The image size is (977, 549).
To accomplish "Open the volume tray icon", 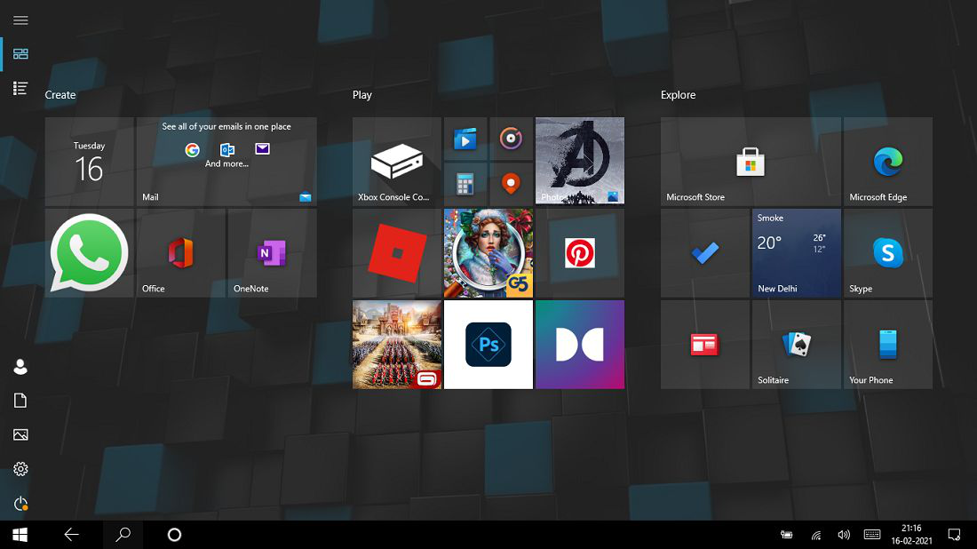I will click(x=844, y=535).
